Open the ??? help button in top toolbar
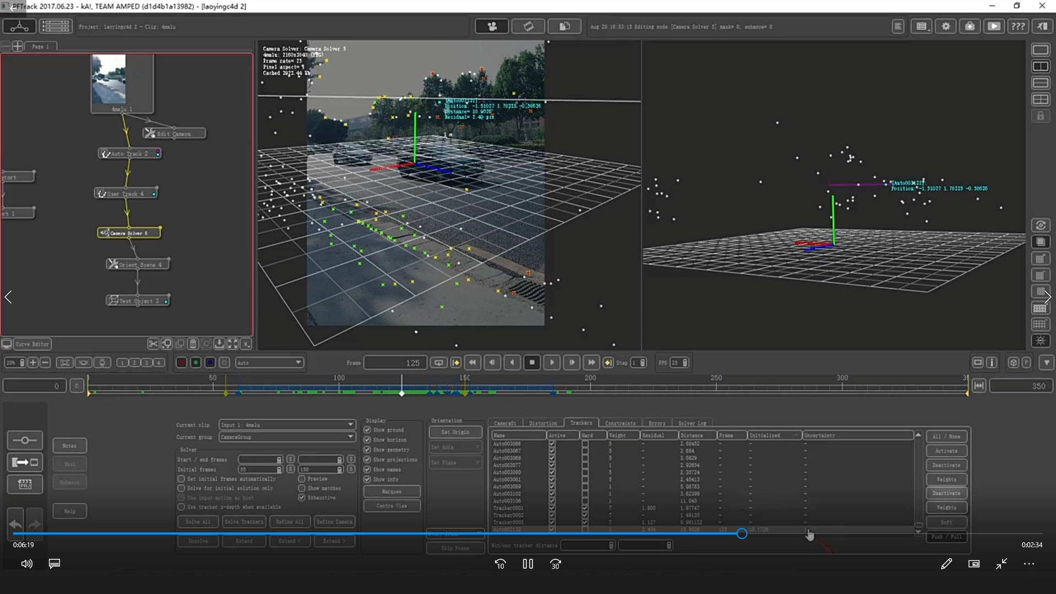The width and height of the screenshot is (1056, 594). [x=1018, y=26]
